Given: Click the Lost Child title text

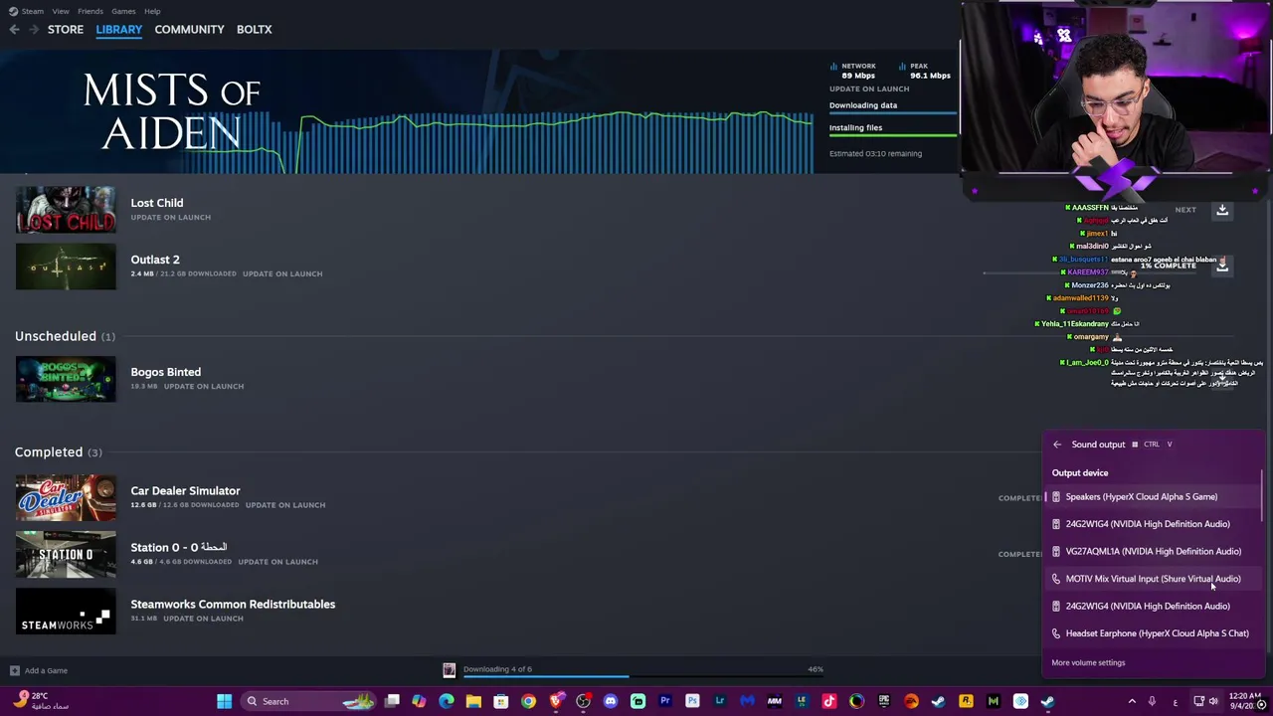Looking at the screenshot, I should tap(157, 203).
